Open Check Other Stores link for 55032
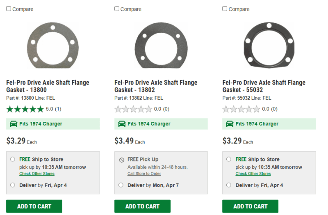328x215 pixels. coord(253,174)
